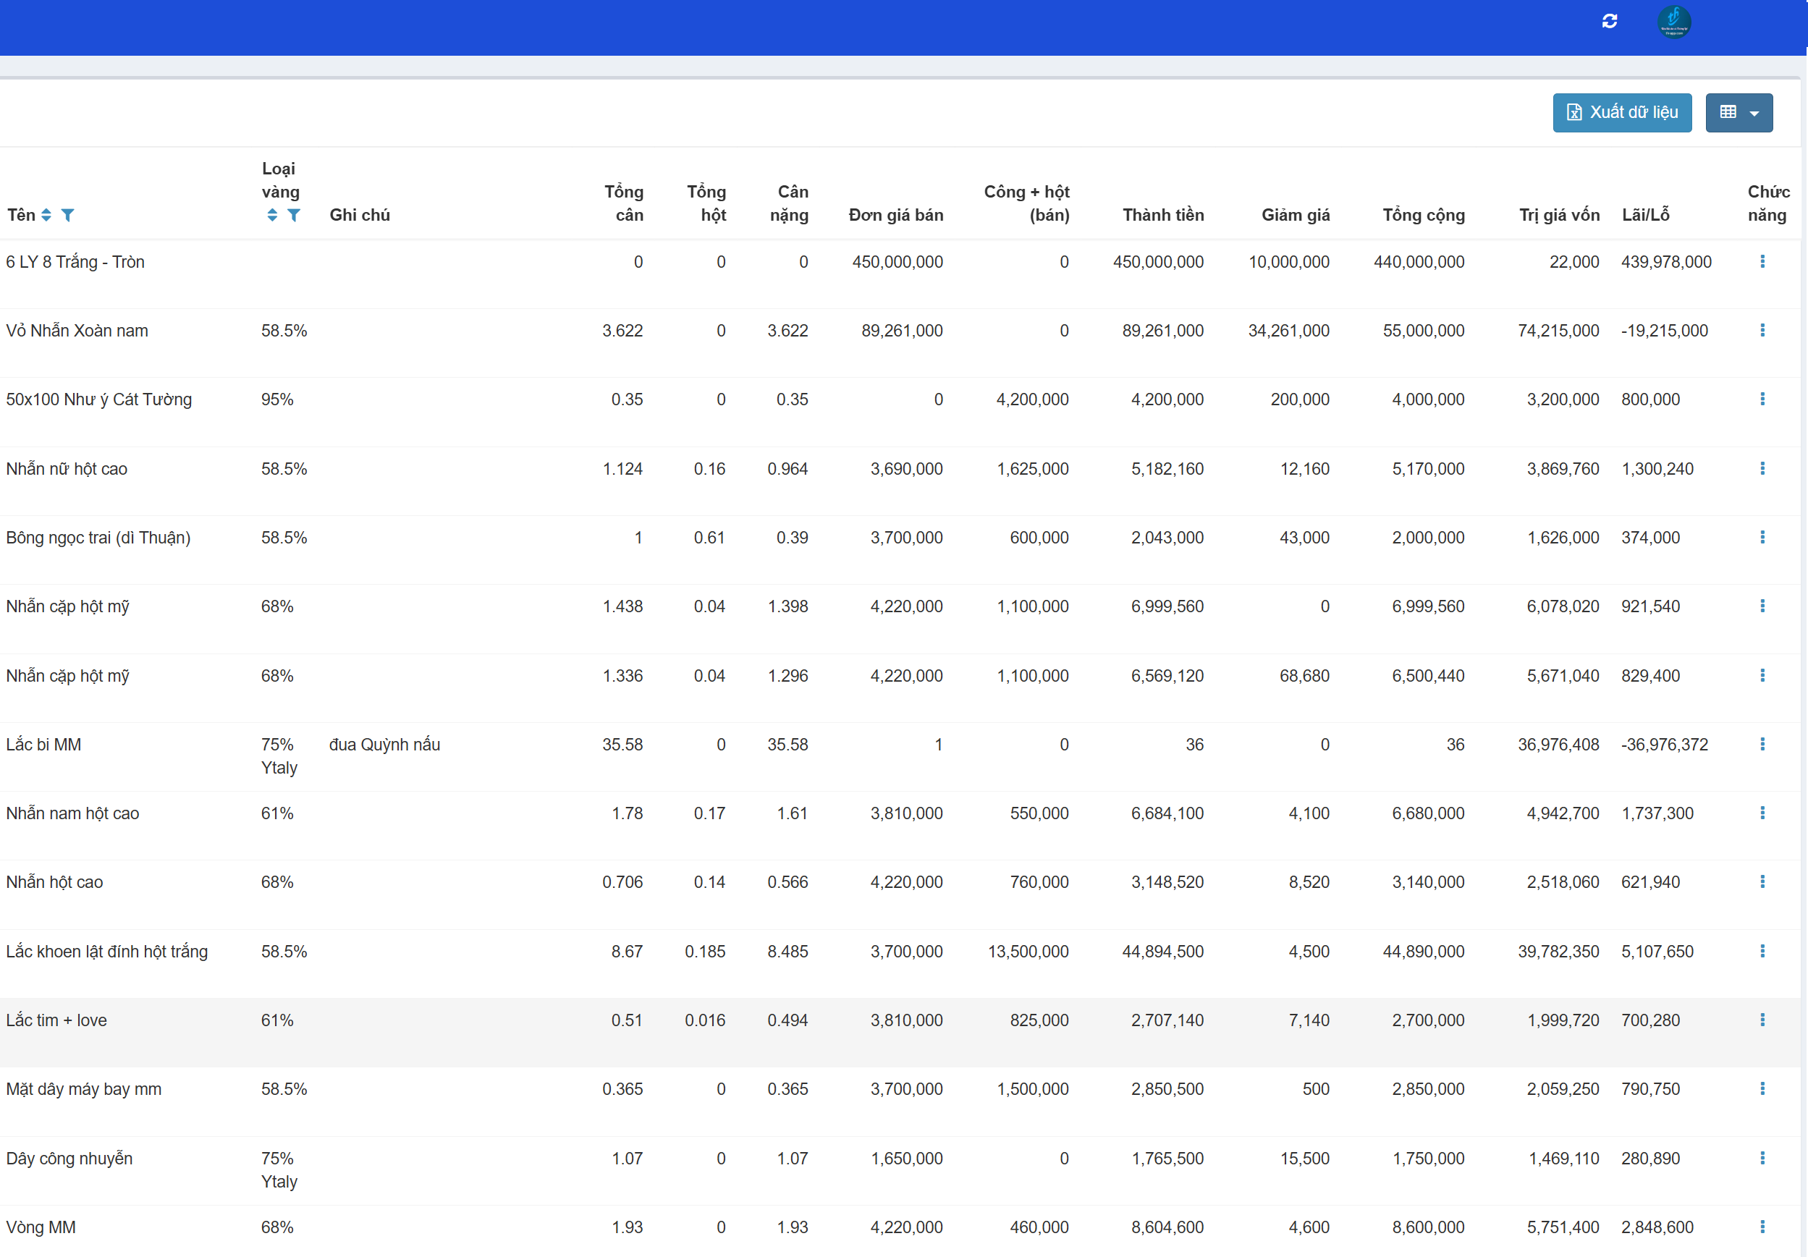Select the Bông ngọc trai (dì Thuận) name
The width and height of the screenshot is (1808, 1257).
pyautogui.click(x=98, y=538)
